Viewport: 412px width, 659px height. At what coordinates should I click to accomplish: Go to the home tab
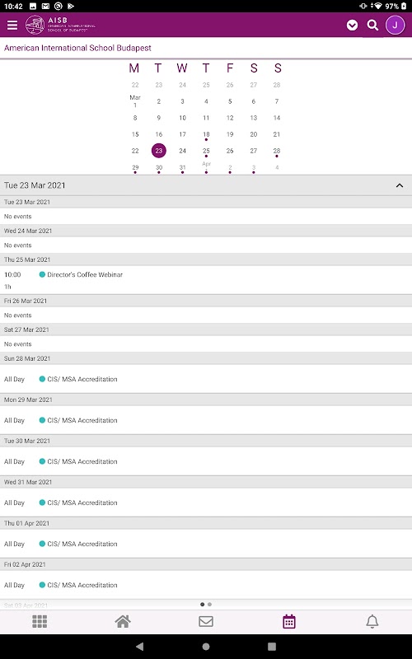[x=123, y=621]
